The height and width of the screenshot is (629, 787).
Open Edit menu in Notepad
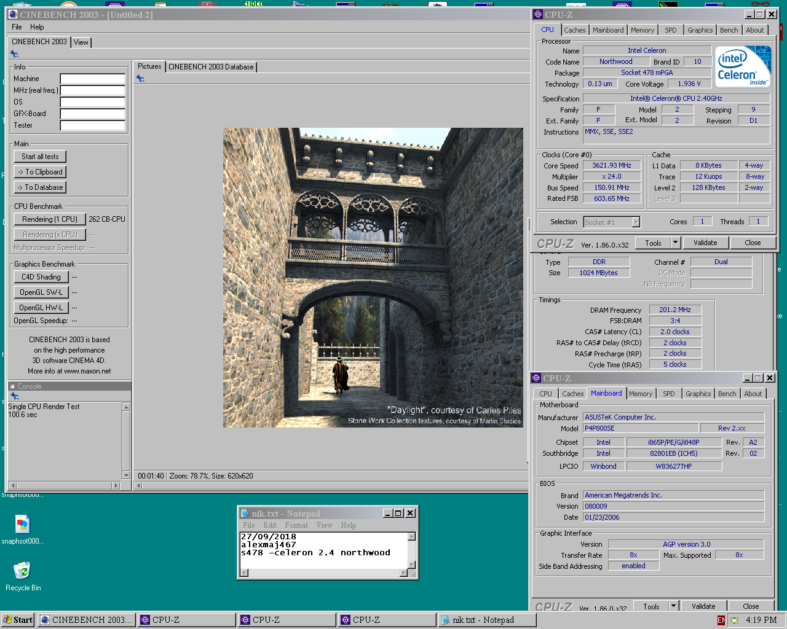pos(270,525)
